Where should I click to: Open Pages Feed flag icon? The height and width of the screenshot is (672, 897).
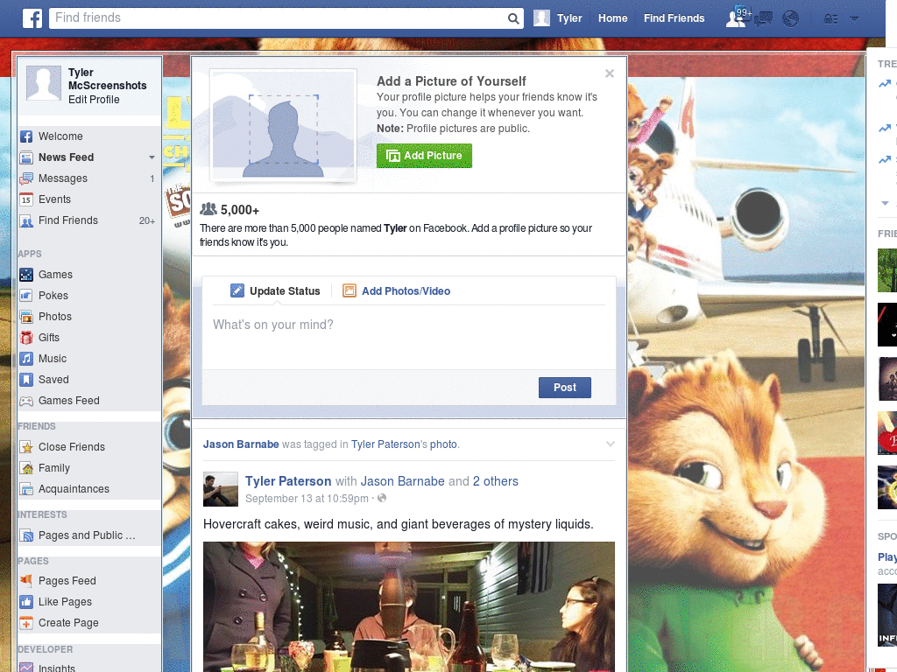(x=26, y=581)
